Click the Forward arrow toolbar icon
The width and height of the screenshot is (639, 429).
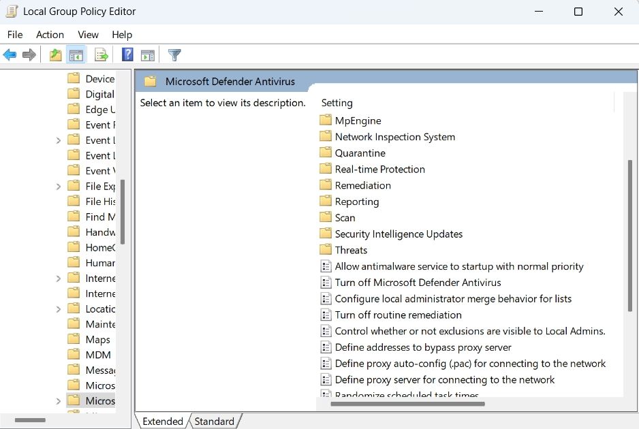[29, 54]
